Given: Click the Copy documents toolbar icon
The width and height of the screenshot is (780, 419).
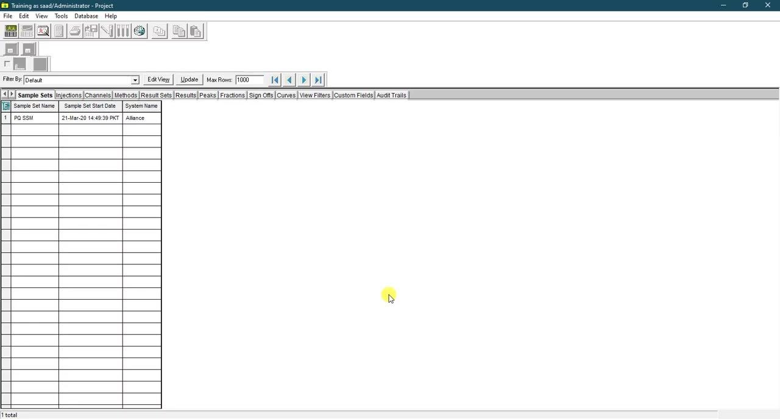Looking at the screenshot, I should (179, 31).
